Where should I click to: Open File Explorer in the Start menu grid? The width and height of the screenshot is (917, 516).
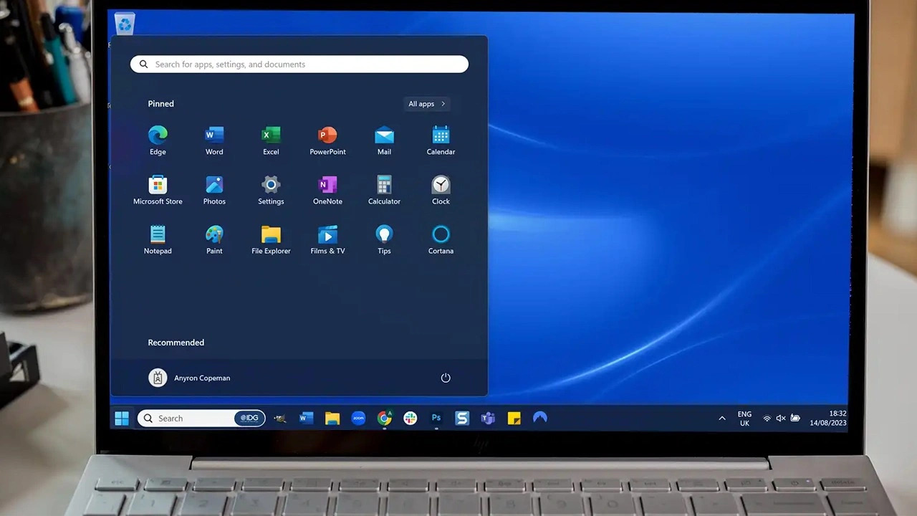[x=271, y=239]
